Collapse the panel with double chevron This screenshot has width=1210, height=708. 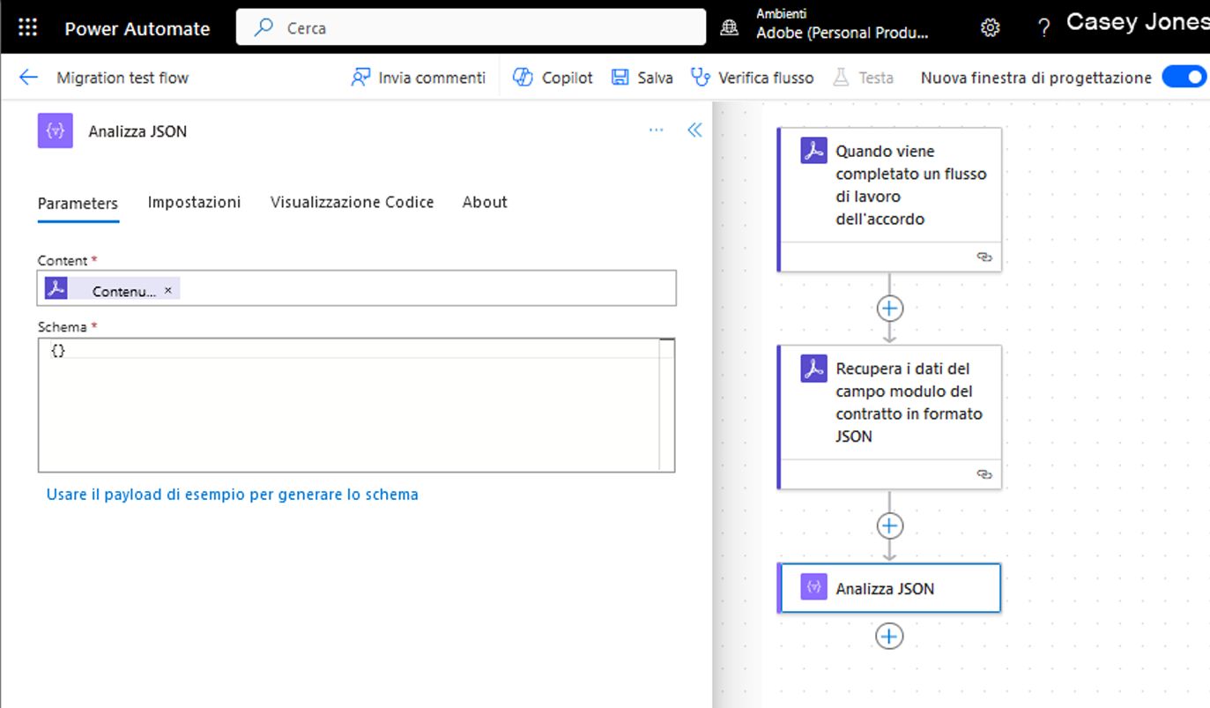click(x=694, y=130)
